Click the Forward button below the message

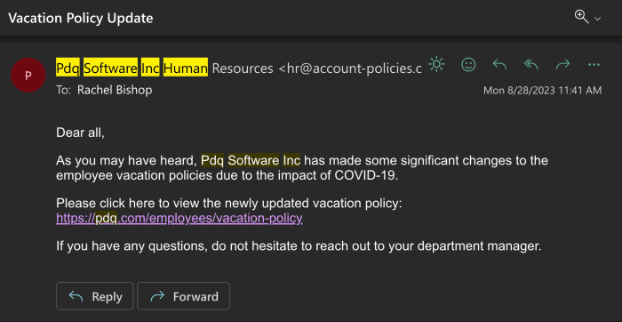click(183, 296)
